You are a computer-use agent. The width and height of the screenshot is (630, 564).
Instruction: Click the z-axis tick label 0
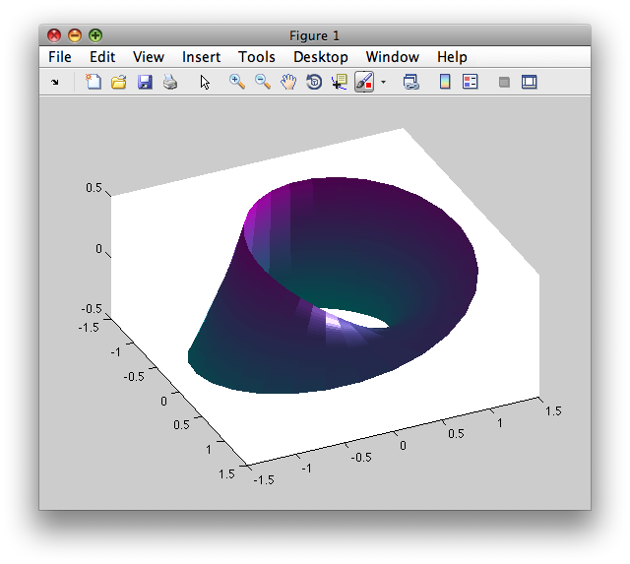(x=98, y=249)
